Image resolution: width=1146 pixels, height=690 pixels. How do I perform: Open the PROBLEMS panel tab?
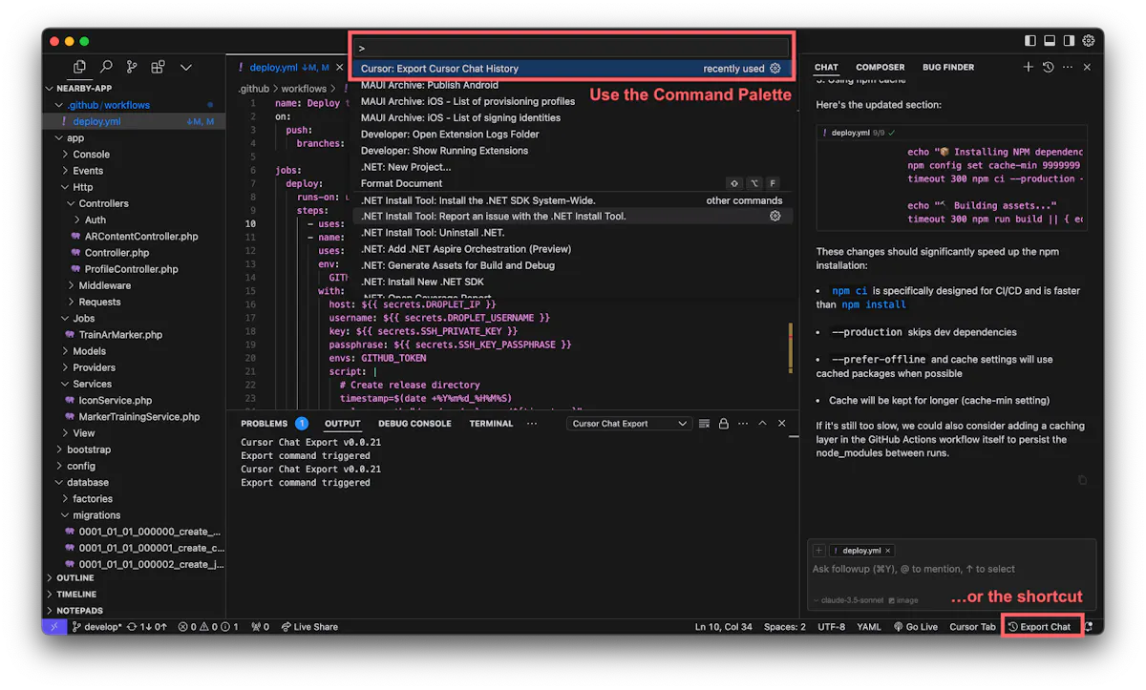[264, 424]
